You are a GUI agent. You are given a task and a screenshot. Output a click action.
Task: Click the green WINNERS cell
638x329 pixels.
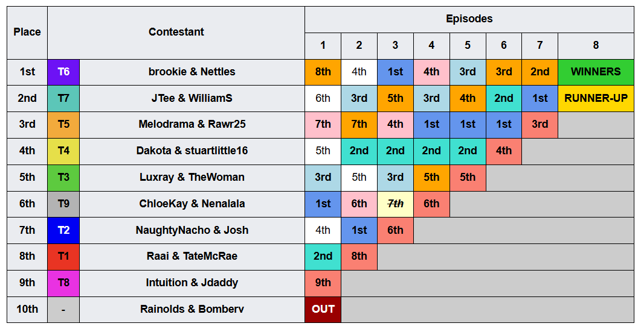[x=596, y=72]
